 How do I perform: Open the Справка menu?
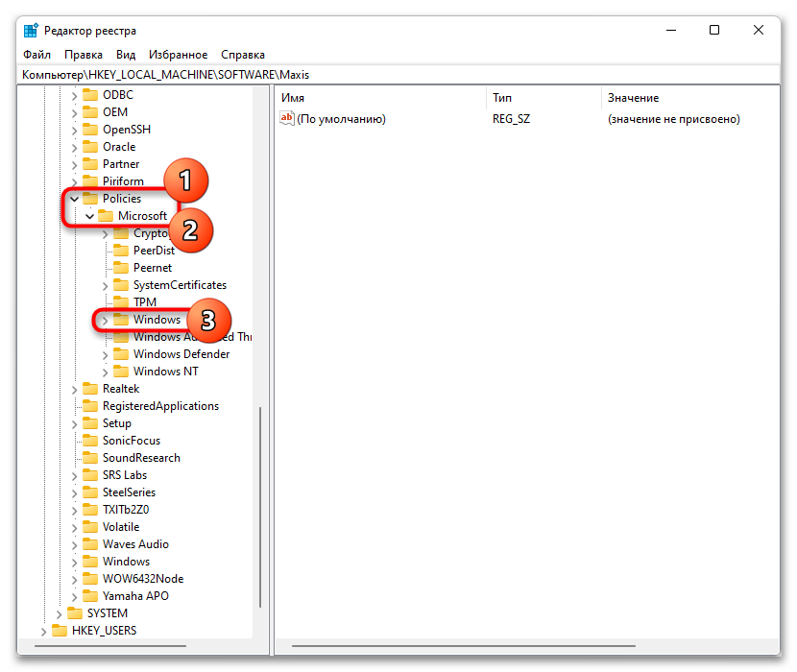coord(243,55)
